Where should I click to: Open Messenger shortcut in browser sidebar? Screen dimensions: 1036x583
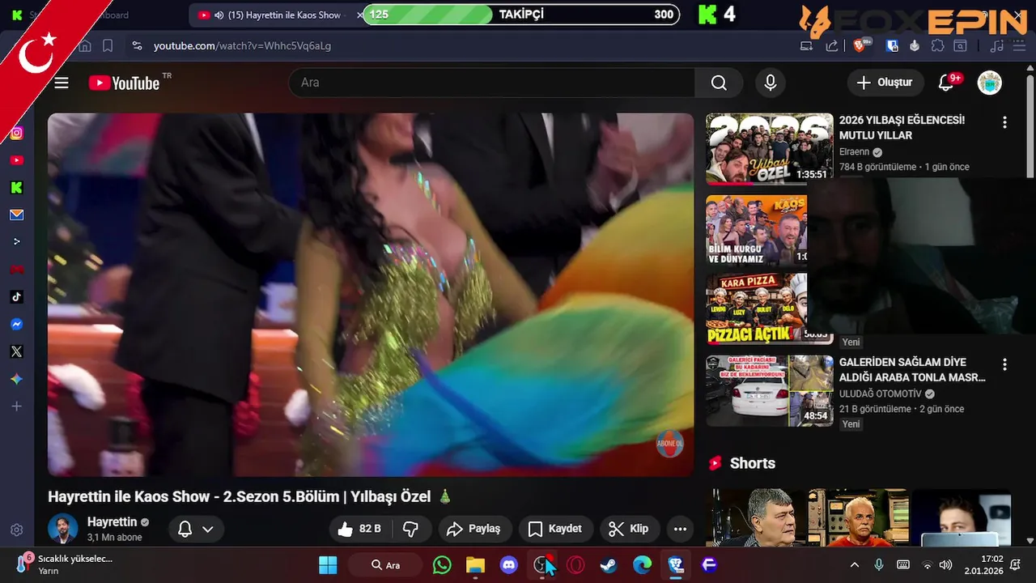tap(16, 324)
